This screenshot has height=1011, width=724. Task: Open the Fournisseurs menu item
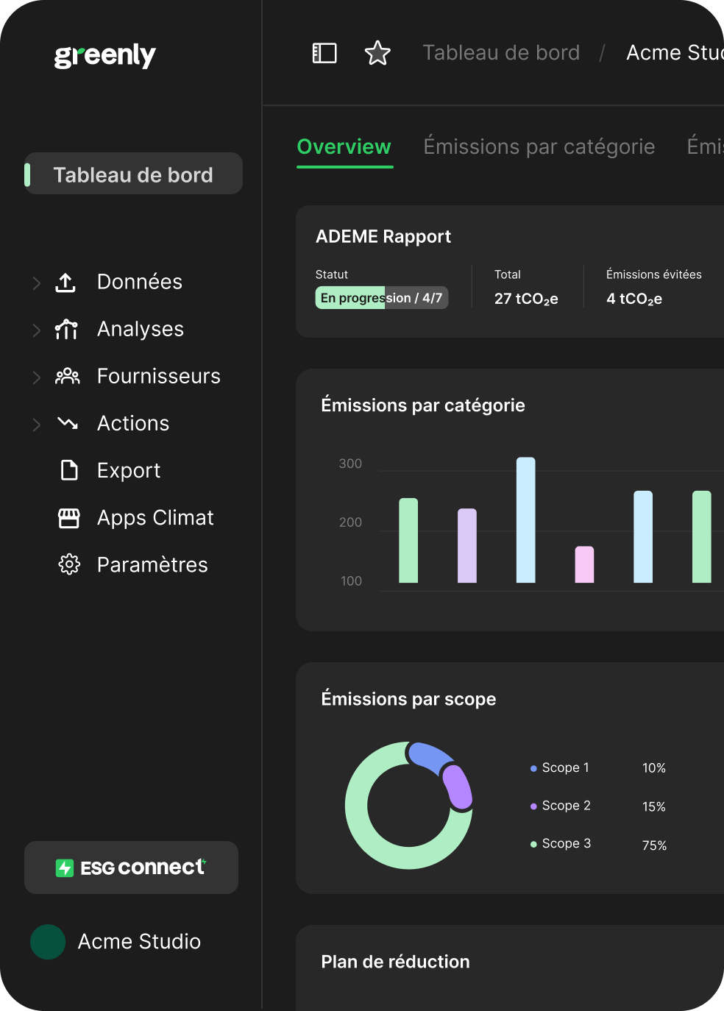pos(159,376)
